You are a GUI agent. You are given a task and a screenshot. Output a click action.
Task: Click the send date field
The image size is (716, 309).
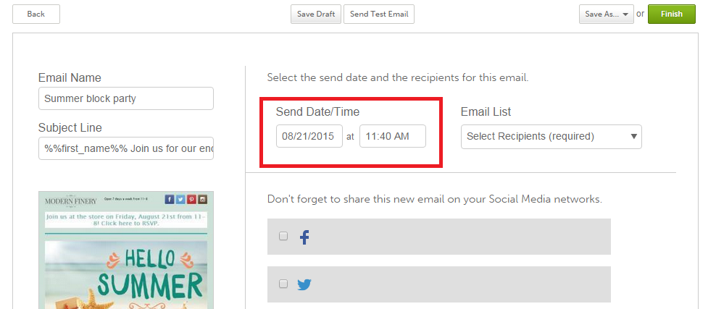309,136
